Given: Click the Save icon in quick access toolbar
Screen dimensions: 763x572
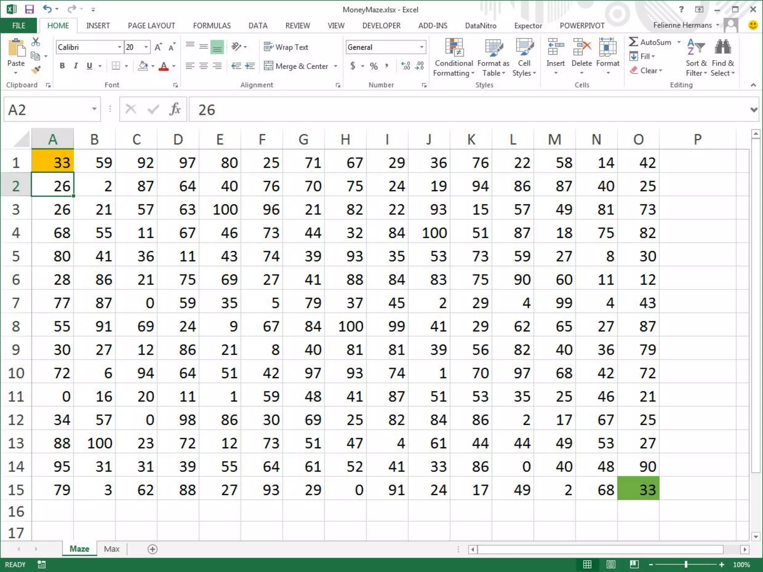Looking at the screenshot, I should 29,9.
